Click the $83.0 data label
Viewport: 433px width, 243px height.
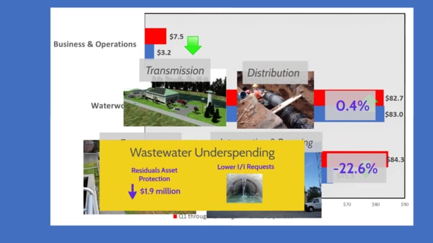coord(394,114)
